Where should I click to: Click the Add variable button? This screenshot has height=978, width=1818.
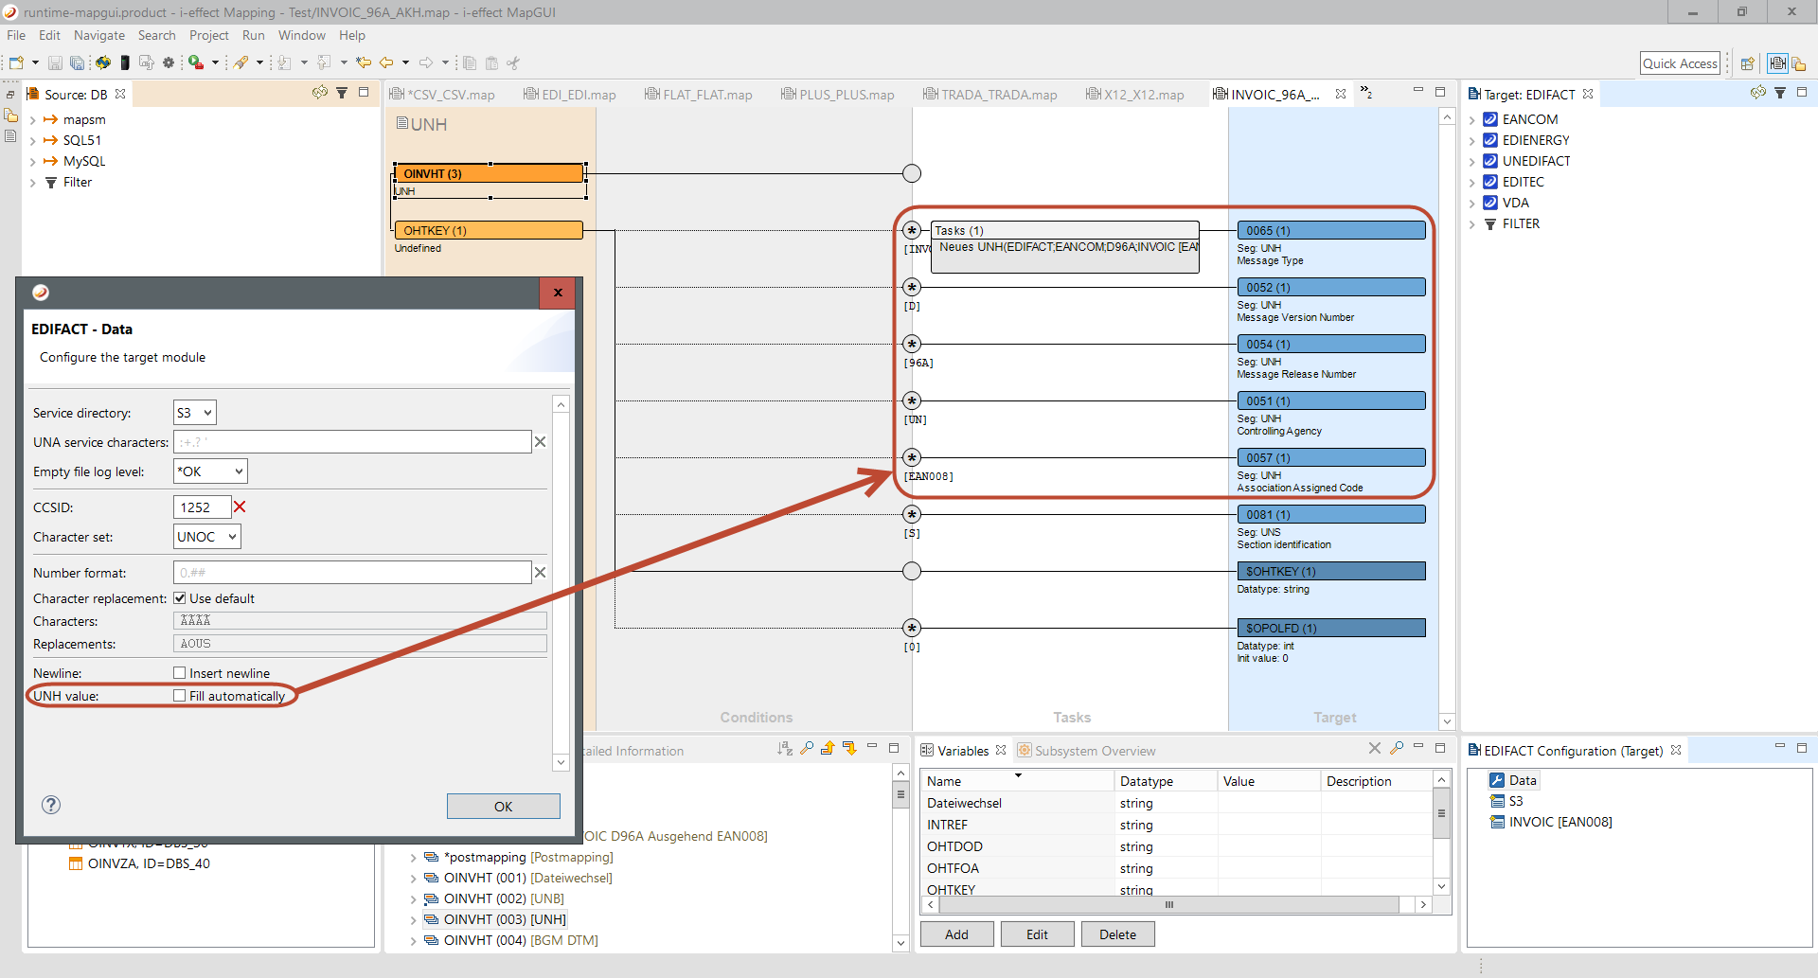coord(956,934)
